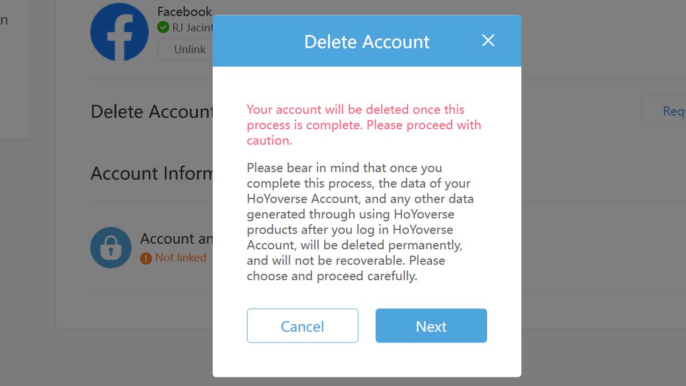Click the orange exclamation warning icon
Screen dimensions: 686x386
click(146, 258)
